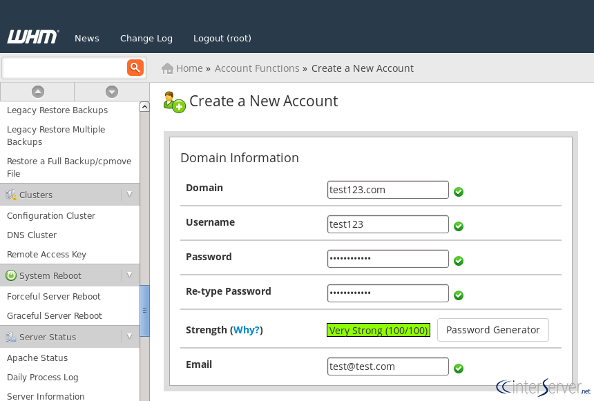Click the orange search button
This screenshot has width=594, height=401.
coord(135,68)
